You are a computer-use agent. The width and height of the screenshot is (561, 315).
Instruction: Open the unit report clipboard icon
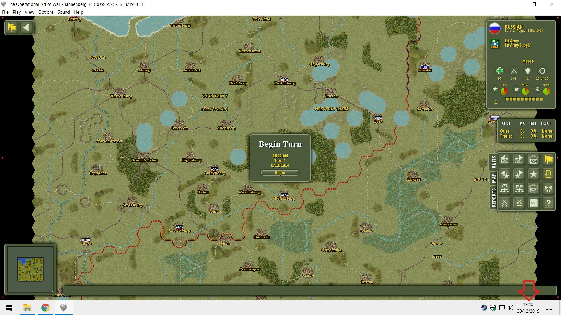click(534, 160)
